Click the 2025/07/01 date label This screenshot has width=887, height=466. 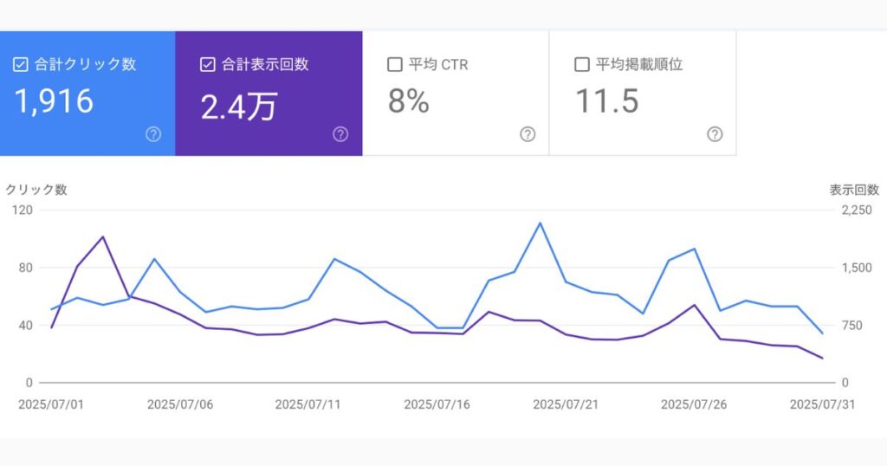point(51,405)
